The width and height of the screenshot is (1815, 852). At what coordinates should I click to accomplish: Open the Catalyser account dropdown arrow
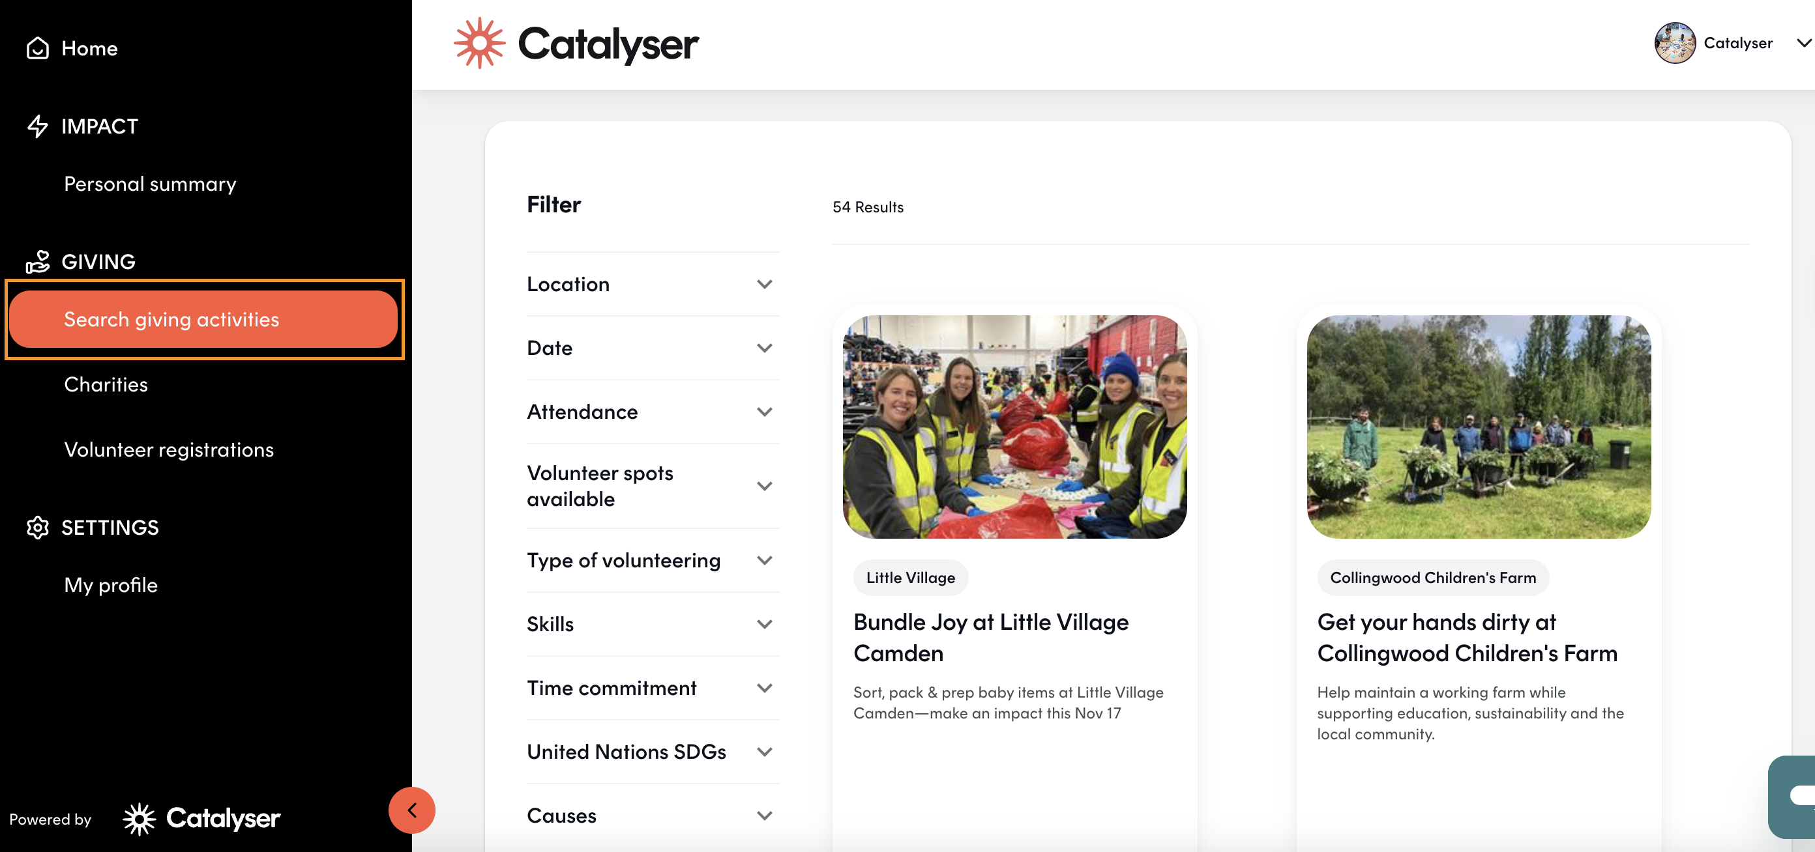pos(1804,43)
